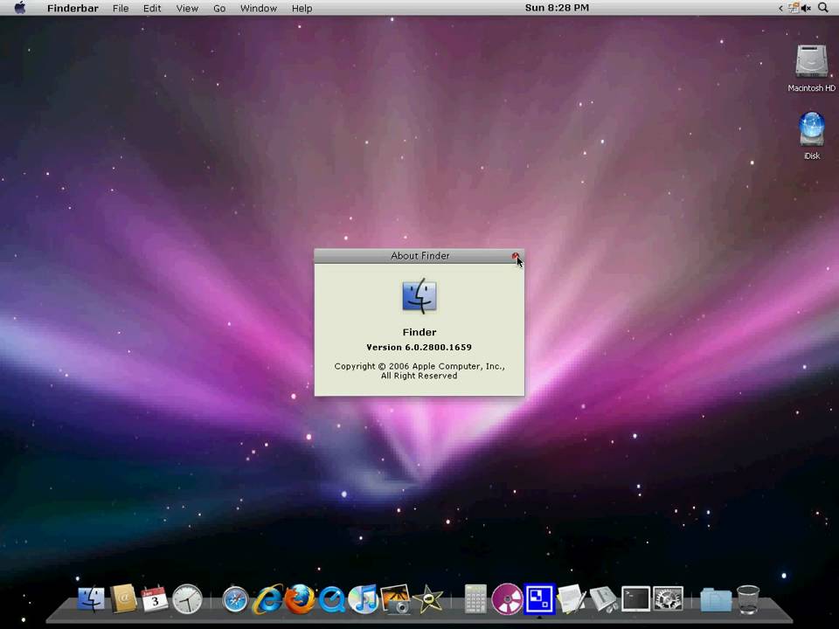Launch iMovie star icon in dock
This screenshot has width=839, height=629.
[x=428, y=599]
